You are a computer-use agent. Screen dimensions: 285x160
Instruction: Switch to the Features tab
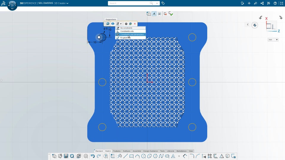pyautogui.click(x=117, y=151)
